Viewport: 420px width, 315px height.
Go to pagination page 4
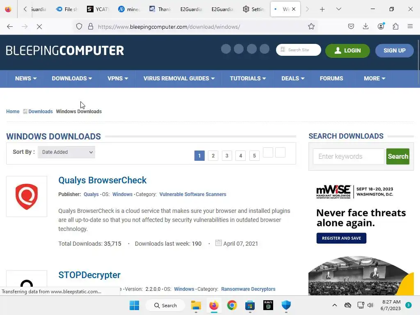click(240, 155)
